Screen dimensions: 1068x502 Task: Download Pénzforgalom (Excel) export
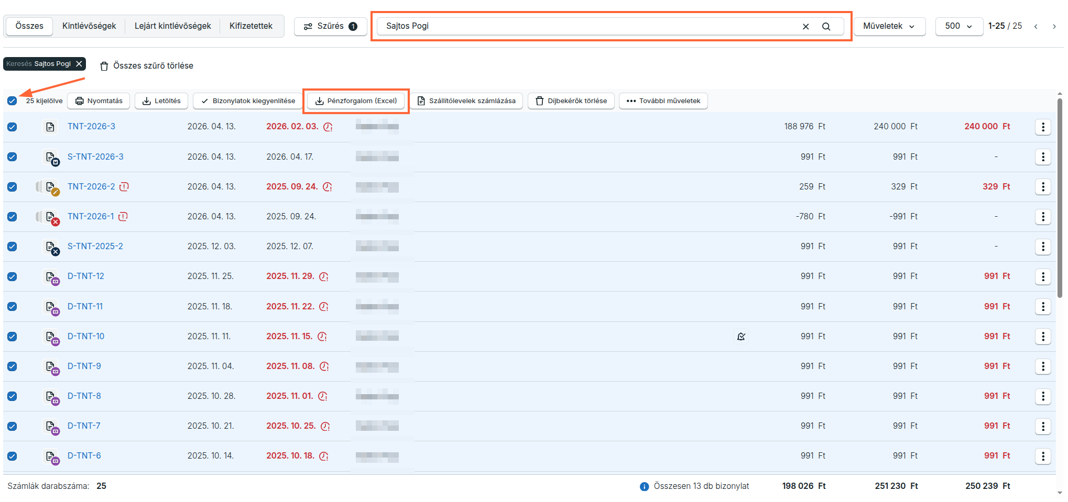click(356, 101)
